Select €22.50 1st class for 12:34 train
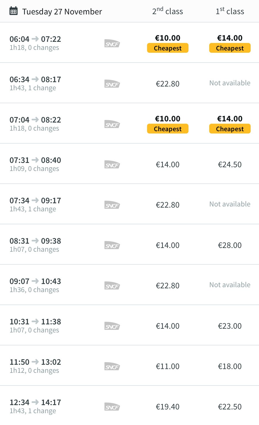 tap(230, 407)
